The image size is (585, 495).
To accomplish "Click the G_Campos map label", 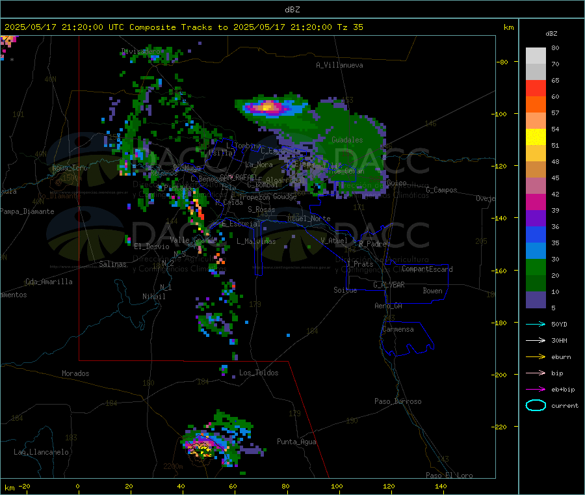I will 441,190.
